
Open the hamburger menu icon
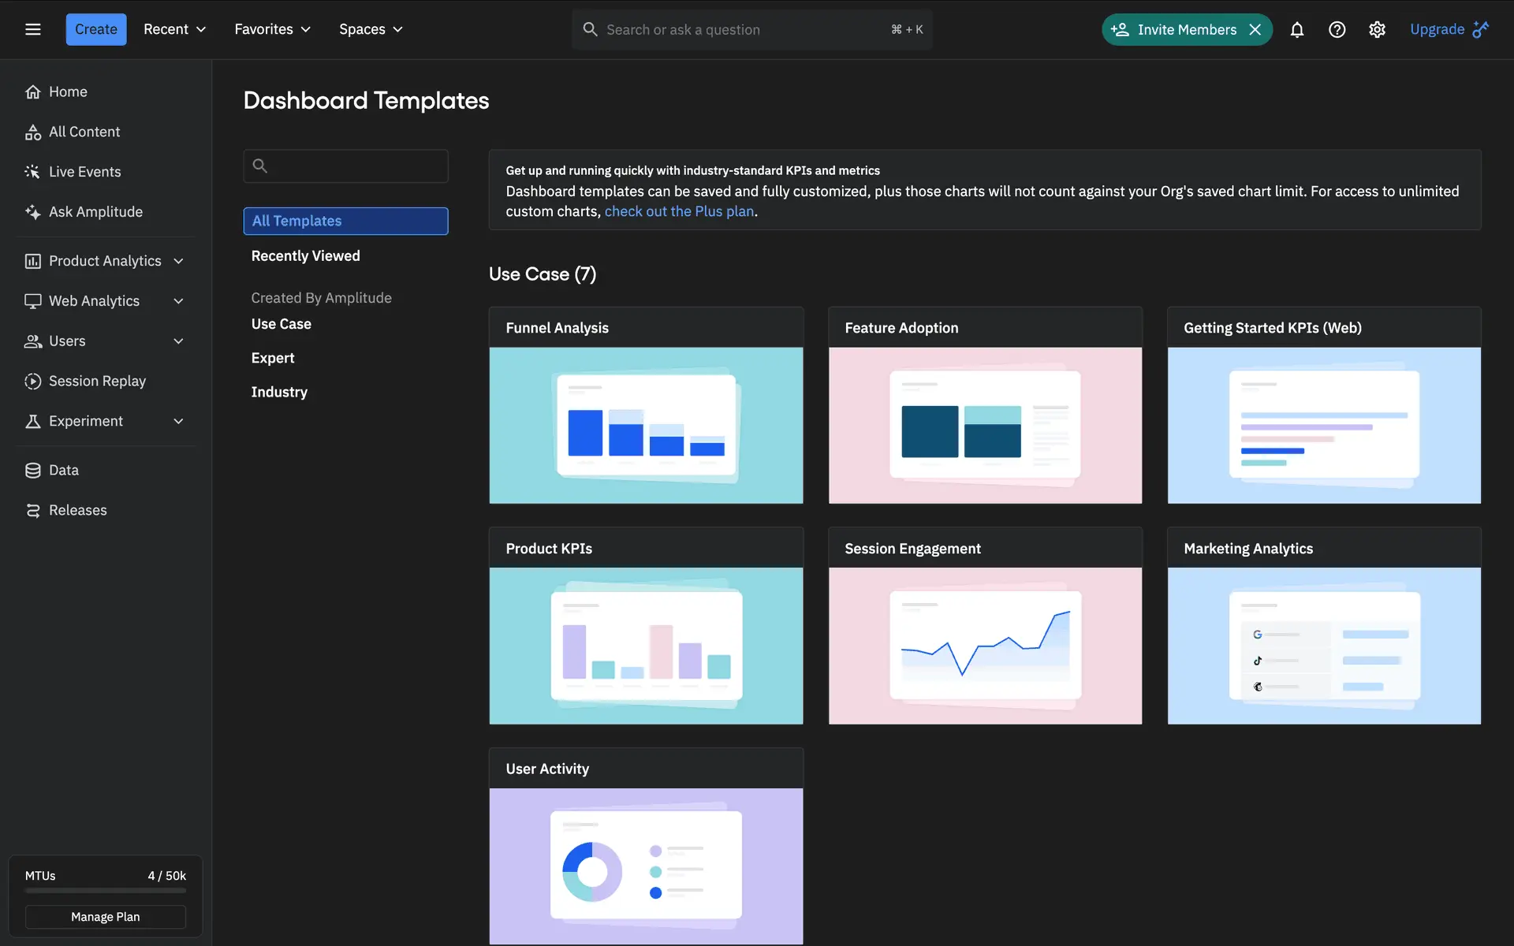pyautogui.click(x=32, y=29)
